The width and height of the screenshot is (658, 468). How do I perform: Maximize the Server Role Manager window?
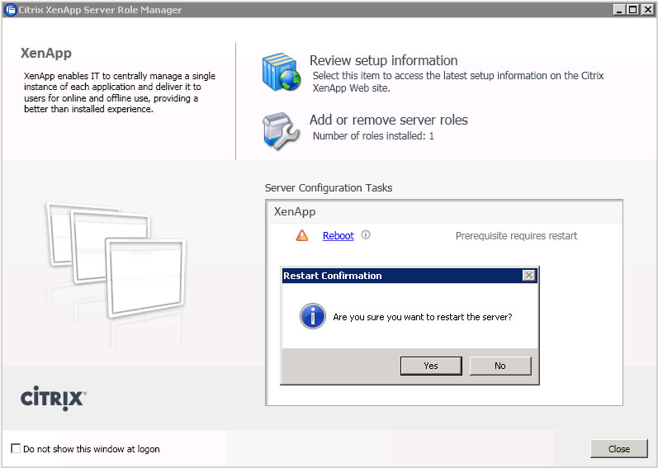click(633, 9)
